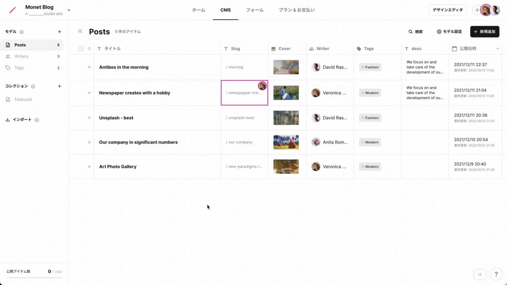This screenshot has width=507, height=285.
Task: Click the collaborator avatar on Slug cell
Action: pyautogui.click(x=262, y=85)
